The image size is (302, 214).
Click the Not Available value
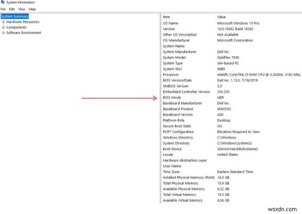(228, 35)
